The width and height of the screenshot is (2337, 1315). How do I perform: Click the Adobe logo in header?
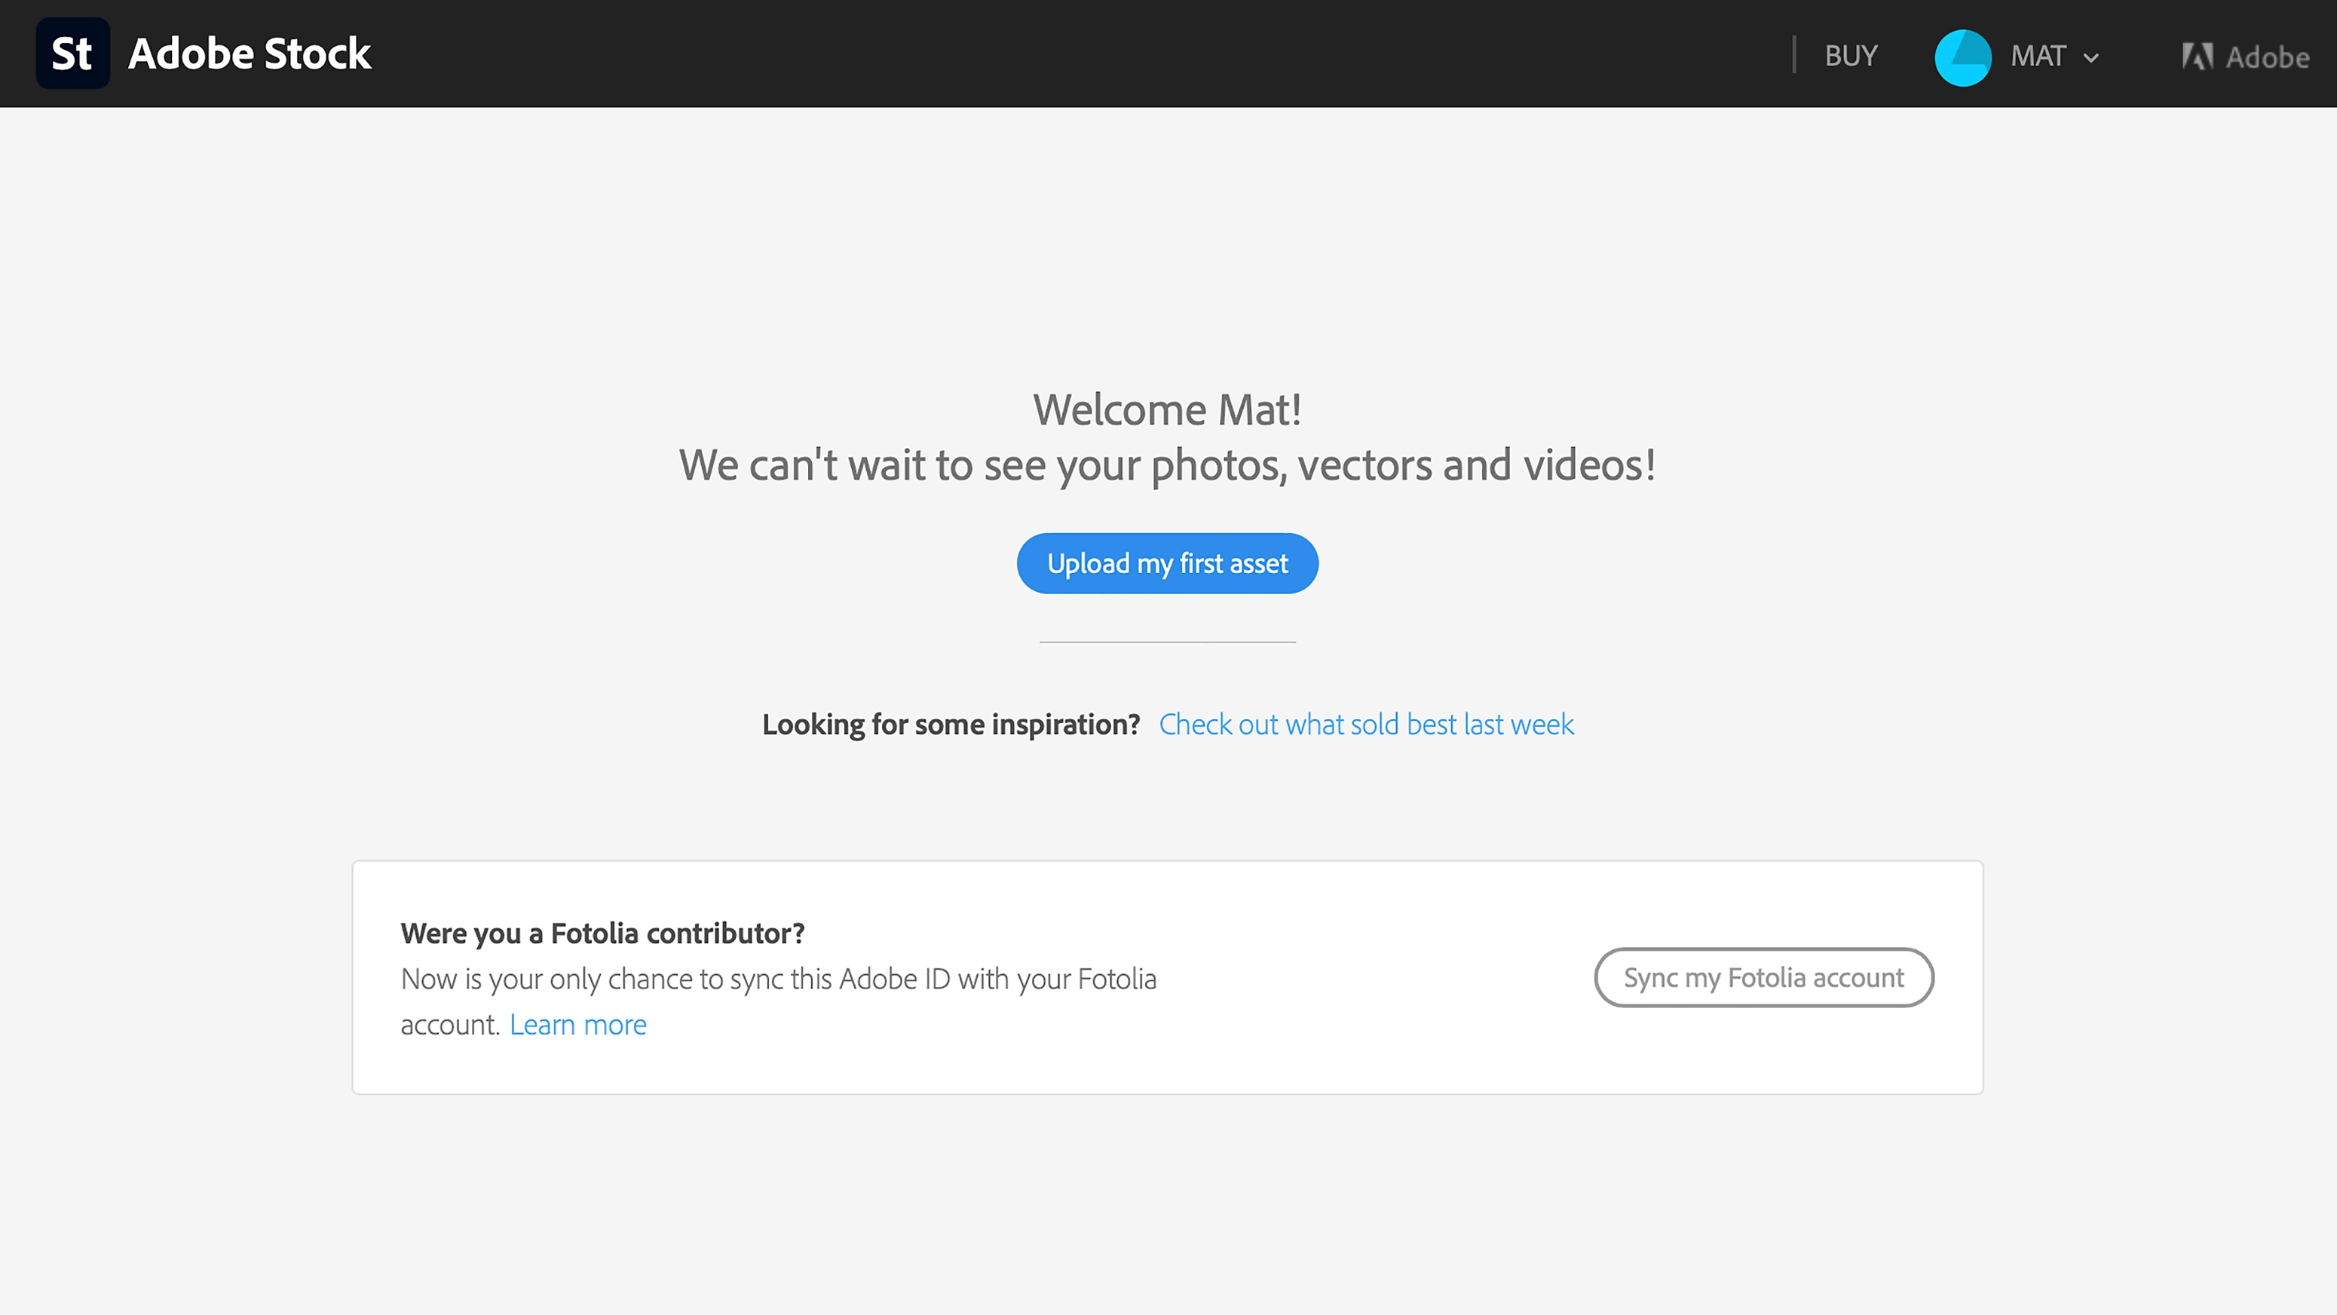click(2245, 57)
